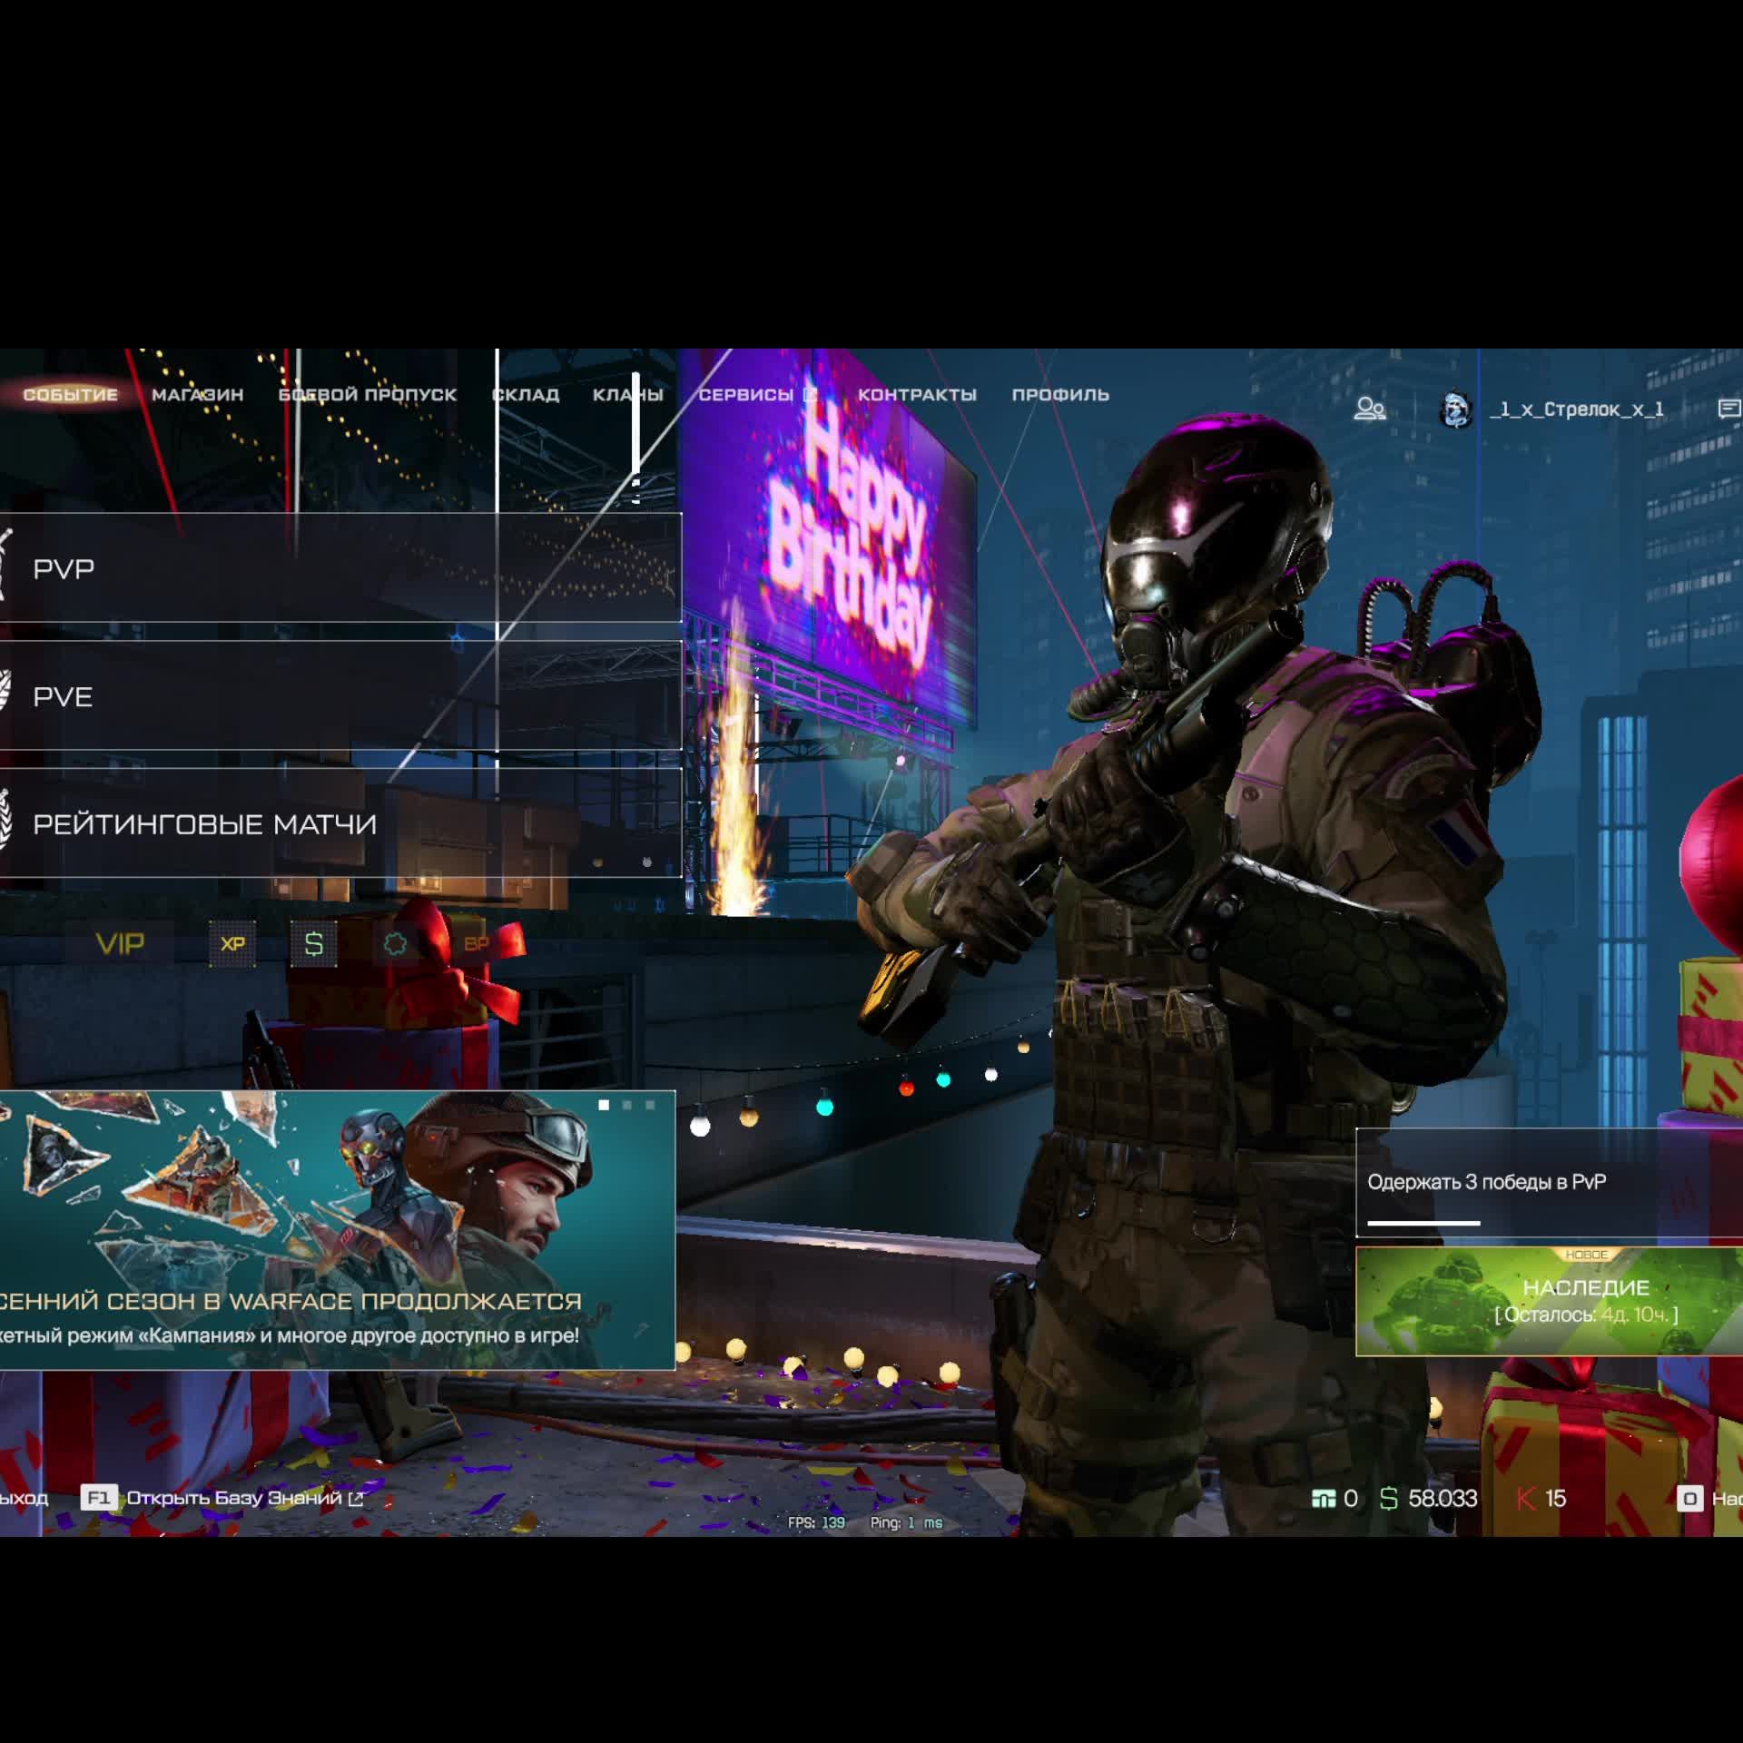This screenshot has width=1743, height=1743.
Task: Switch to third banner slide dot
Action: point(650,1105)
